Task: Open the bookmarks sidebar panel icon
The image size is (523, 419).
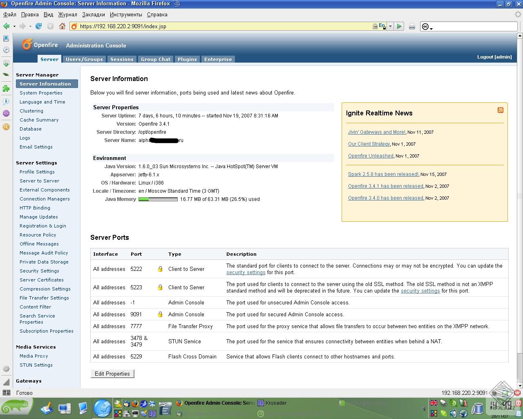Action: click(6, 38)
